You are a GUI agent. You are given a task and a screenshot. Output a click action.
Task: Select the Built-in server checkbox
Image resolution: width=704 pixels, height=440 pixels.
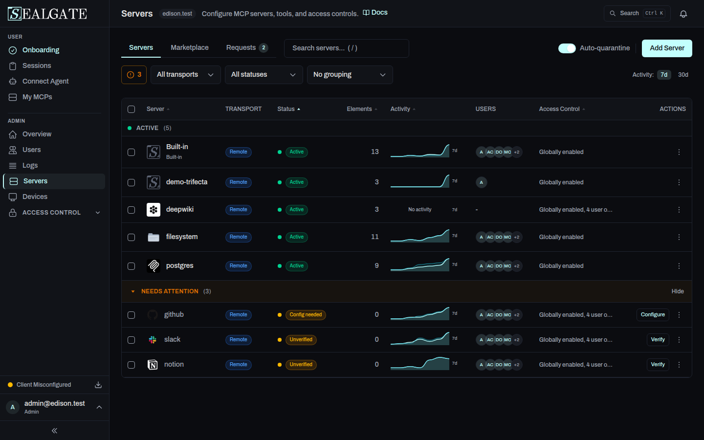[132, 152]
